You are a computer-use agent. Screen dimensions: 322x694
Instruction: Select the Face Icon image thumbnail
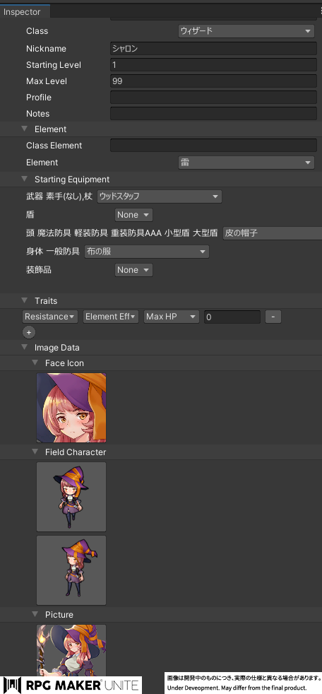click(71, 408)
